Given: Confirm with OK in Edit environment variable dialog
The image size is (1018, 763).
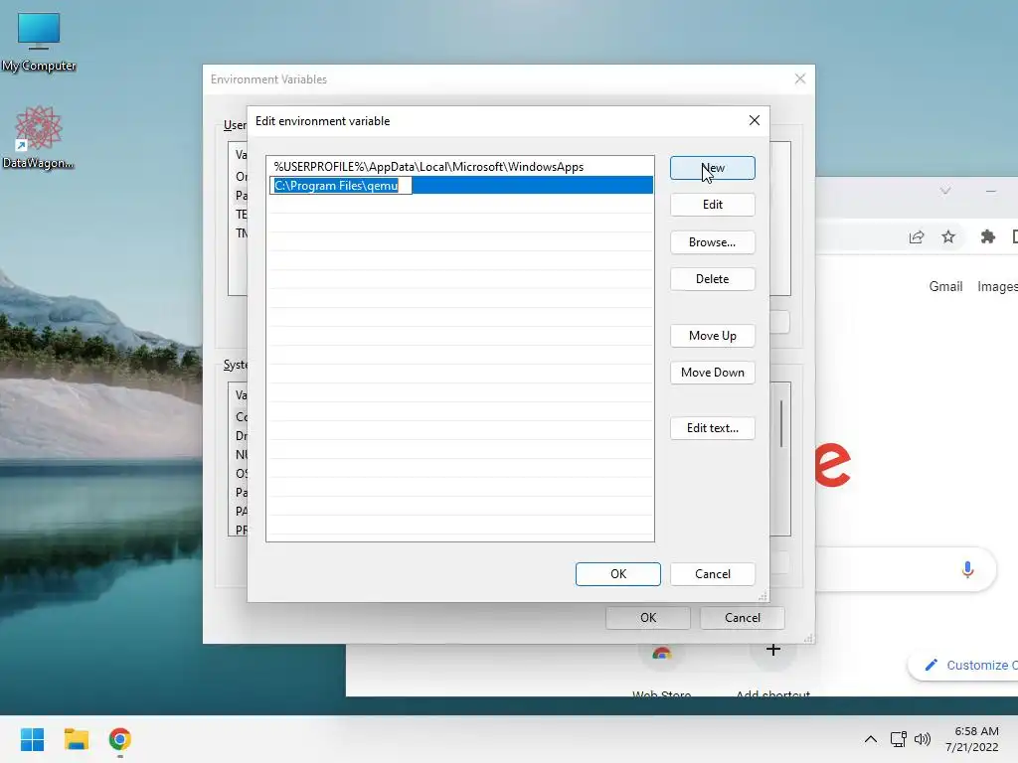Looking at the screenshot, I should [x=618, y=574].
